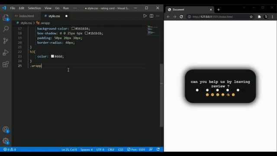Change indentation via Spaces: 4
Screen dimensions: 277x156
pos(87,149)
